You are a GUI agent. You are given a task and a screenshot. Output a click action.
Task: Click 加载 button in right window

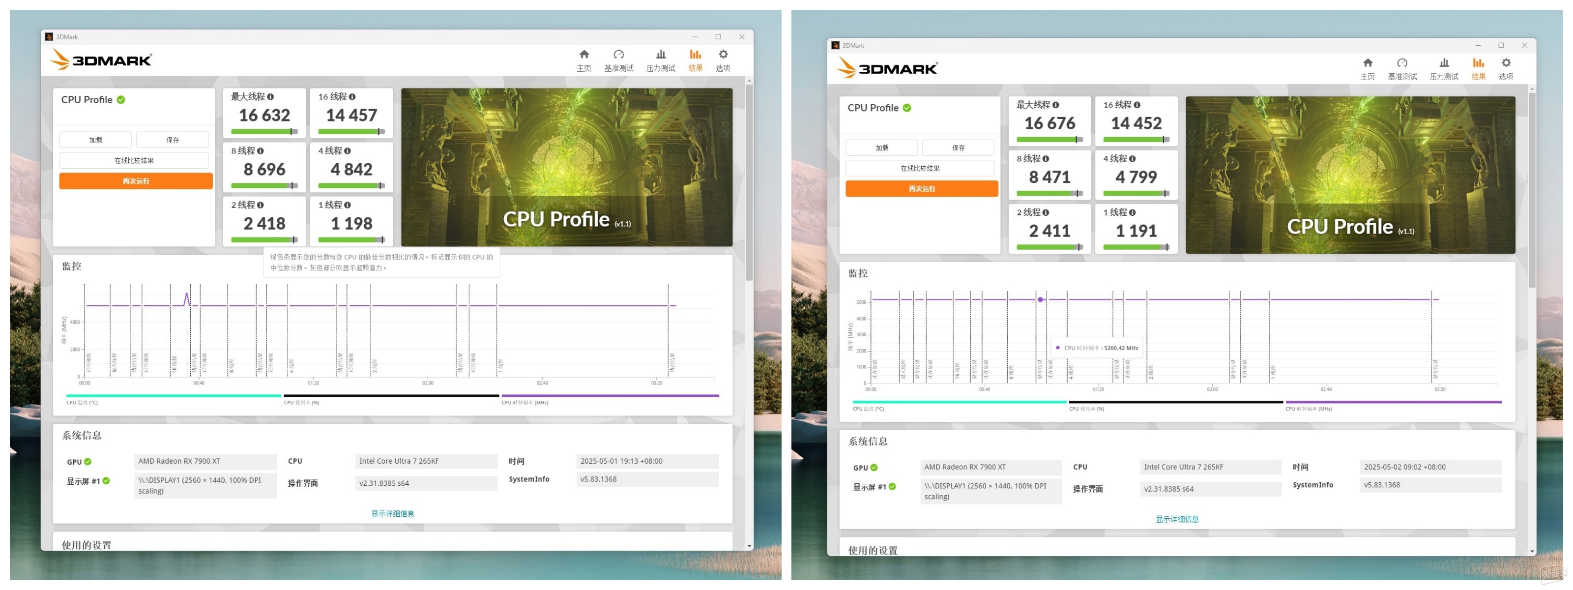[x=882, y=148]
